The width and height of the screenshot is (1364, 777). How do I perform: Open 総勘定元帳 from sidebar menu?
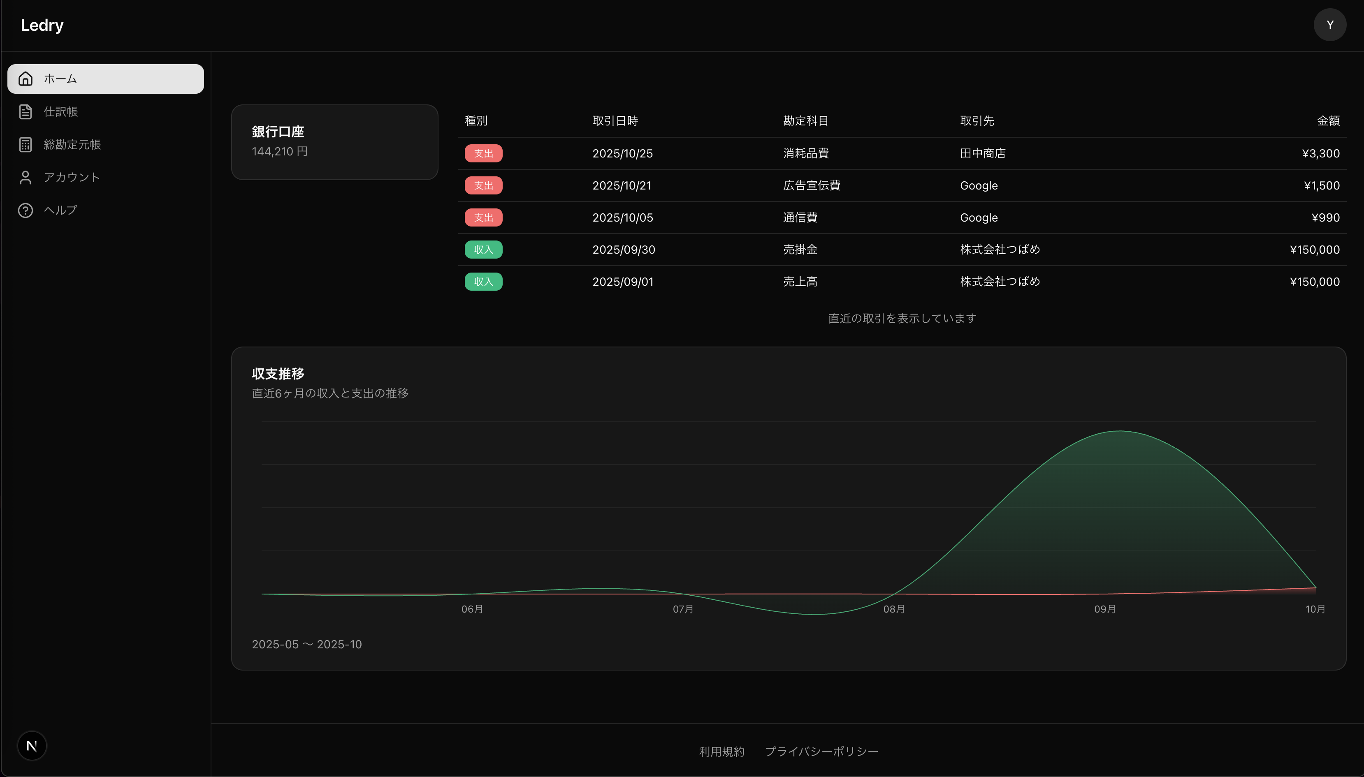point(72,145)
